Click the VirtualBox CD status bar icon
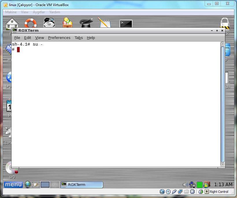 tap(168, 191)
